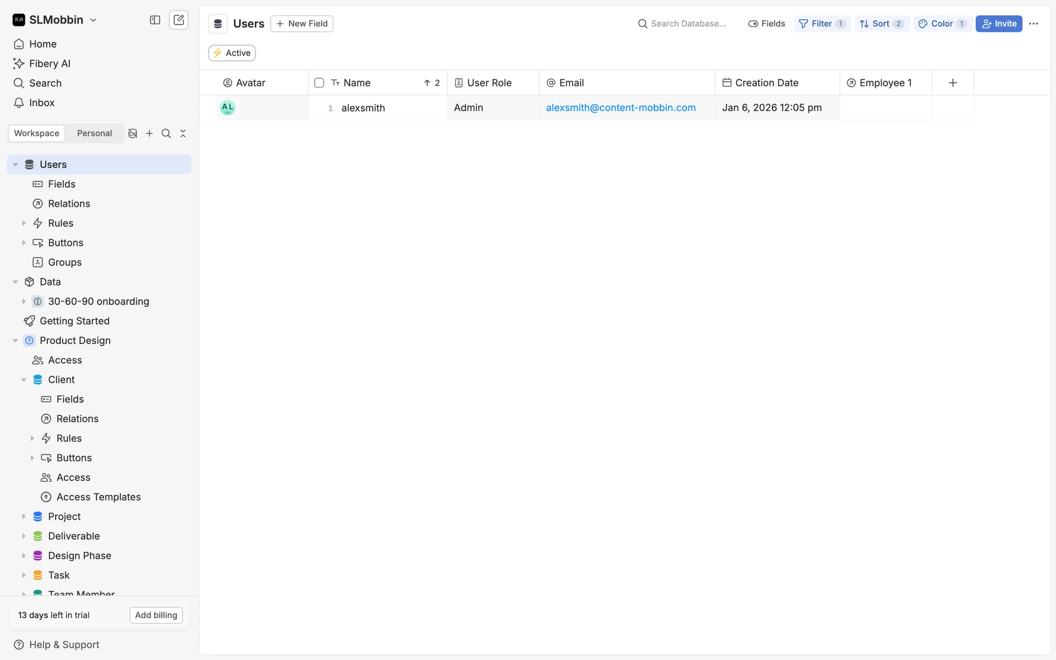
Task: Open the SLMobbin workspace dropdown
Action: tap(55, 20)
